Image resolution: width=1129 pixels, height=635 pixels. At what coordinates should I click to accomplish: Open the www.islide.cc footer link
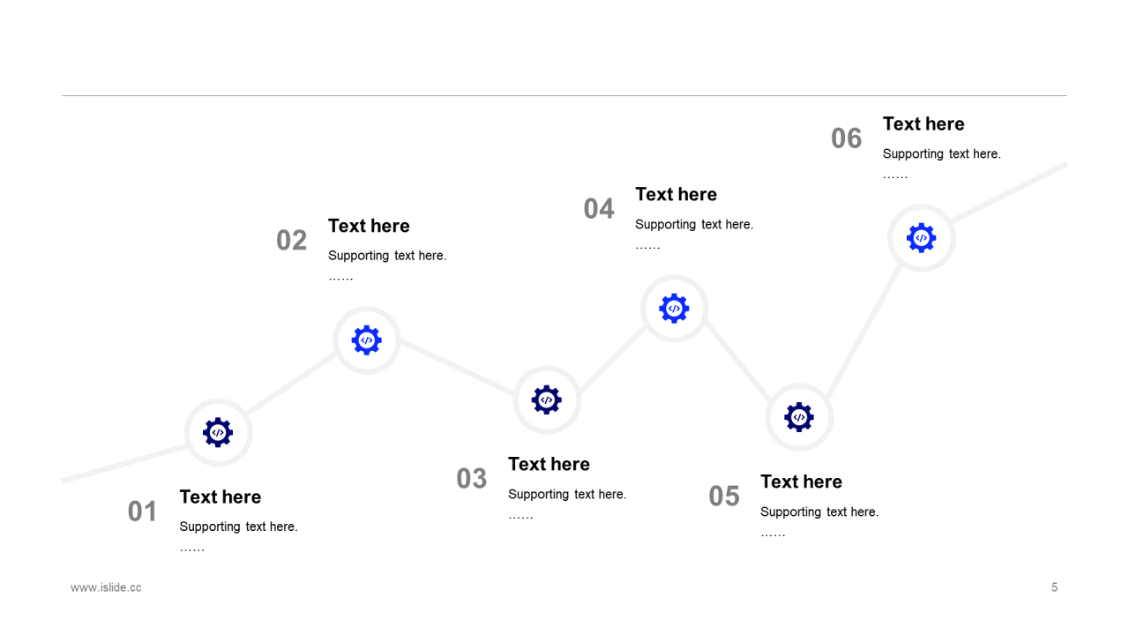click(106, 587)
